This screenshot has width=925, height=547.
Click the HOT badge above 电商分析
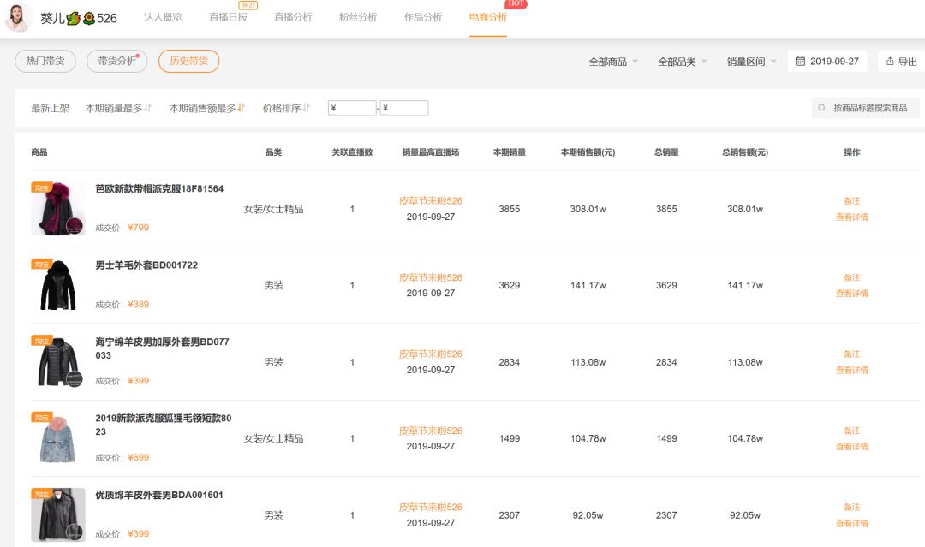coord(515,5)
